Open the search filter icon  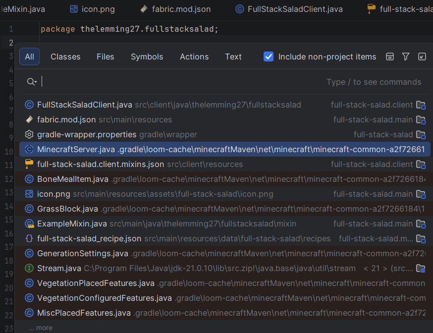pyautogui.click(x=406, y=56)
